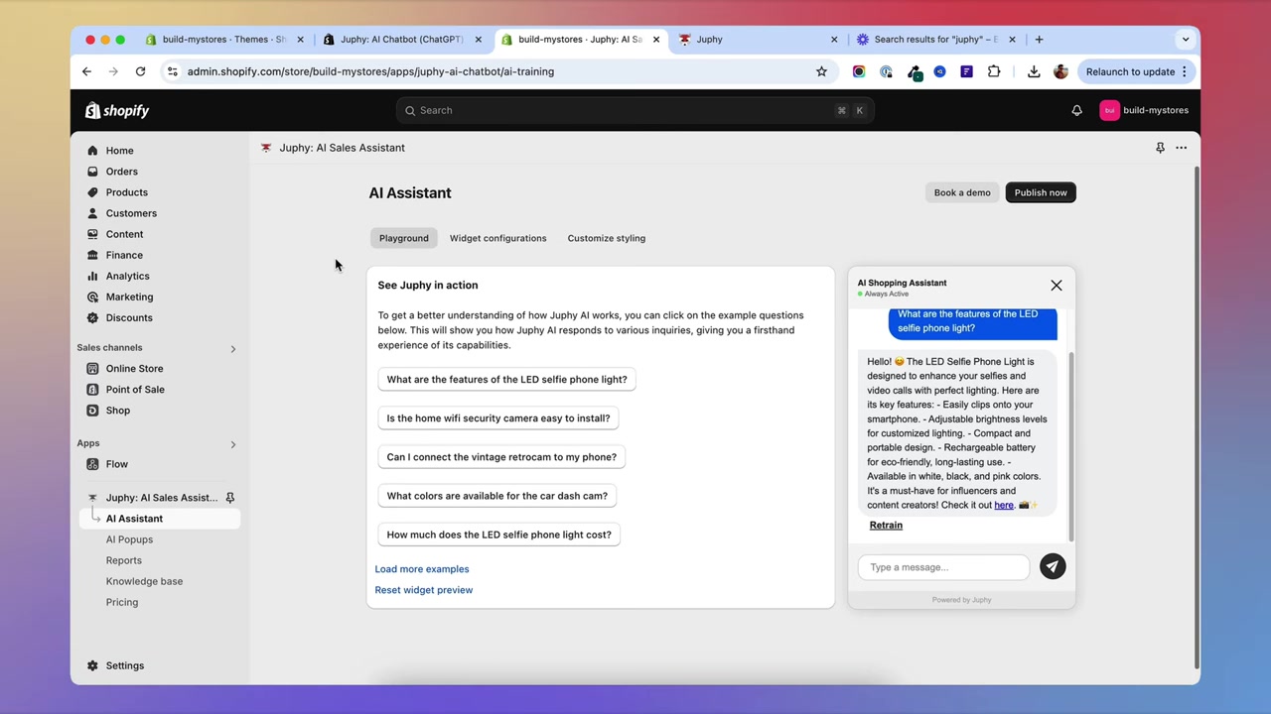This screenshot has height=714, width=1271.
Task: Open the Analytics bar chart icon
Action: 92,276
